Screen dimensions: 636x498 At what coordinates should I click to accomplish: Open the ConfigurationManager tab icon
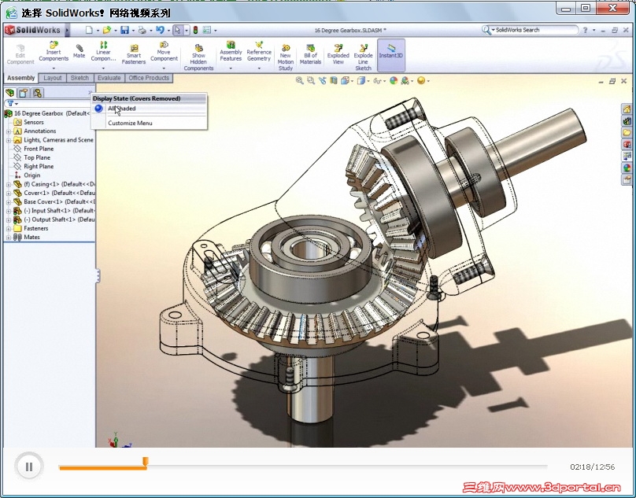37,93
